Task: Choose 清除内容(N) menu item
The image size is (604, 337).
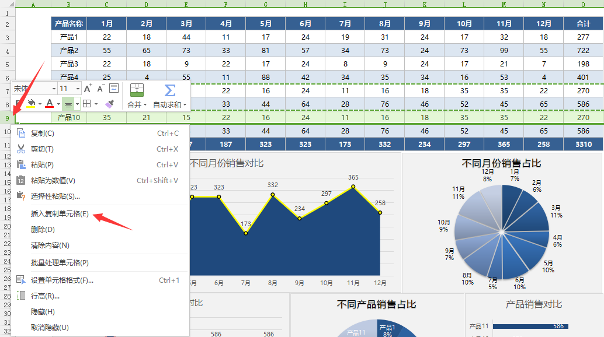Action: click(x=100, y=245)
